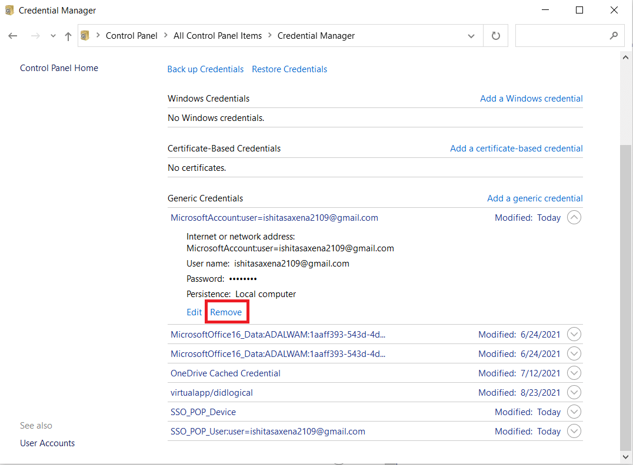Expand the virtualapp/didlogical credential
633x465 pixels.
coord(574,393)
